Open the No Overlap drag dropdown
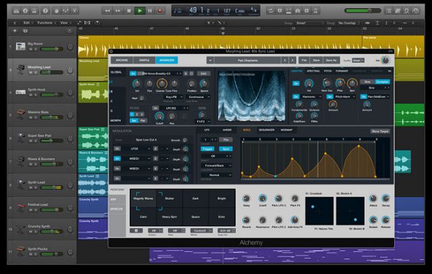 [x=349, y=23]
